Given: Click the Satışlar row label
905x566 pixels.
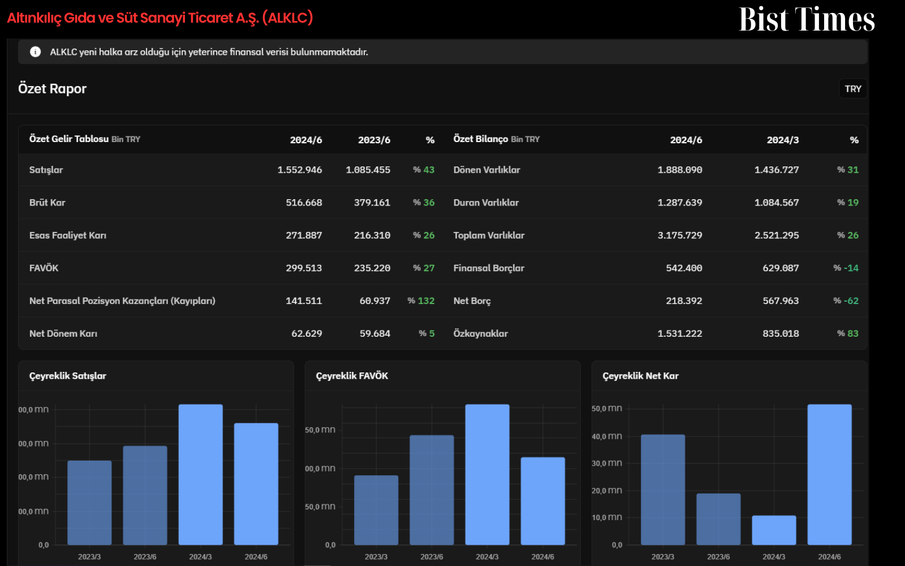Looking at the screenshot, I should click(x=46, y=170).
